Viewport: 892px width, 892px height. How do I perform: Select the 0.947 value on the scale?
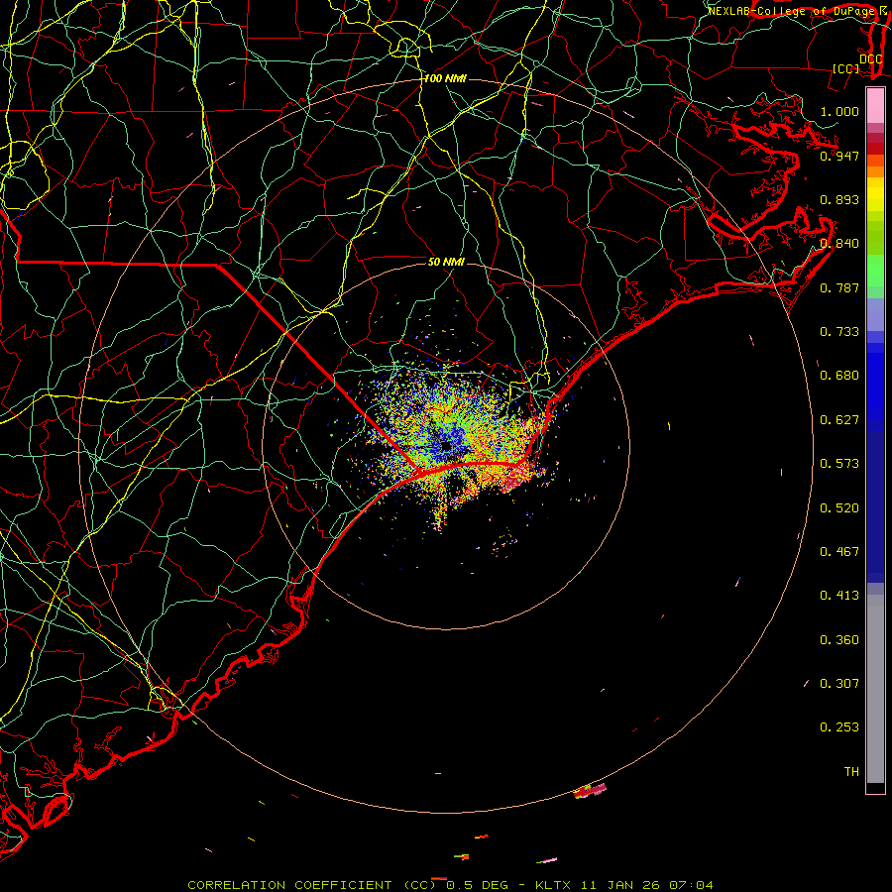[x=839, y=156]
